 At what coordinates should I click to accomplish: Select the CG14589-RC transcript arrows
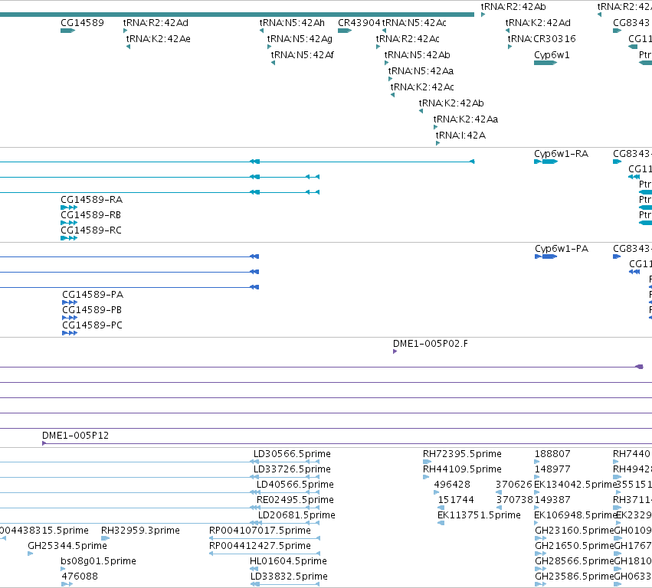69,238
